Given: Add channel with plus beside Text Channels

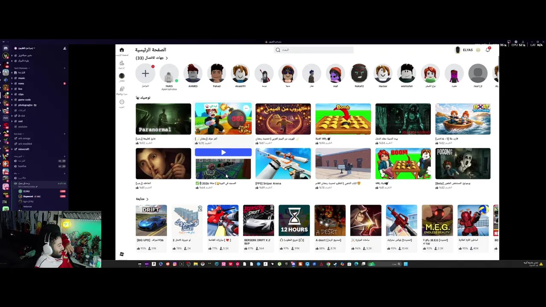Looking at the screenshot, I should coord(64,68).
